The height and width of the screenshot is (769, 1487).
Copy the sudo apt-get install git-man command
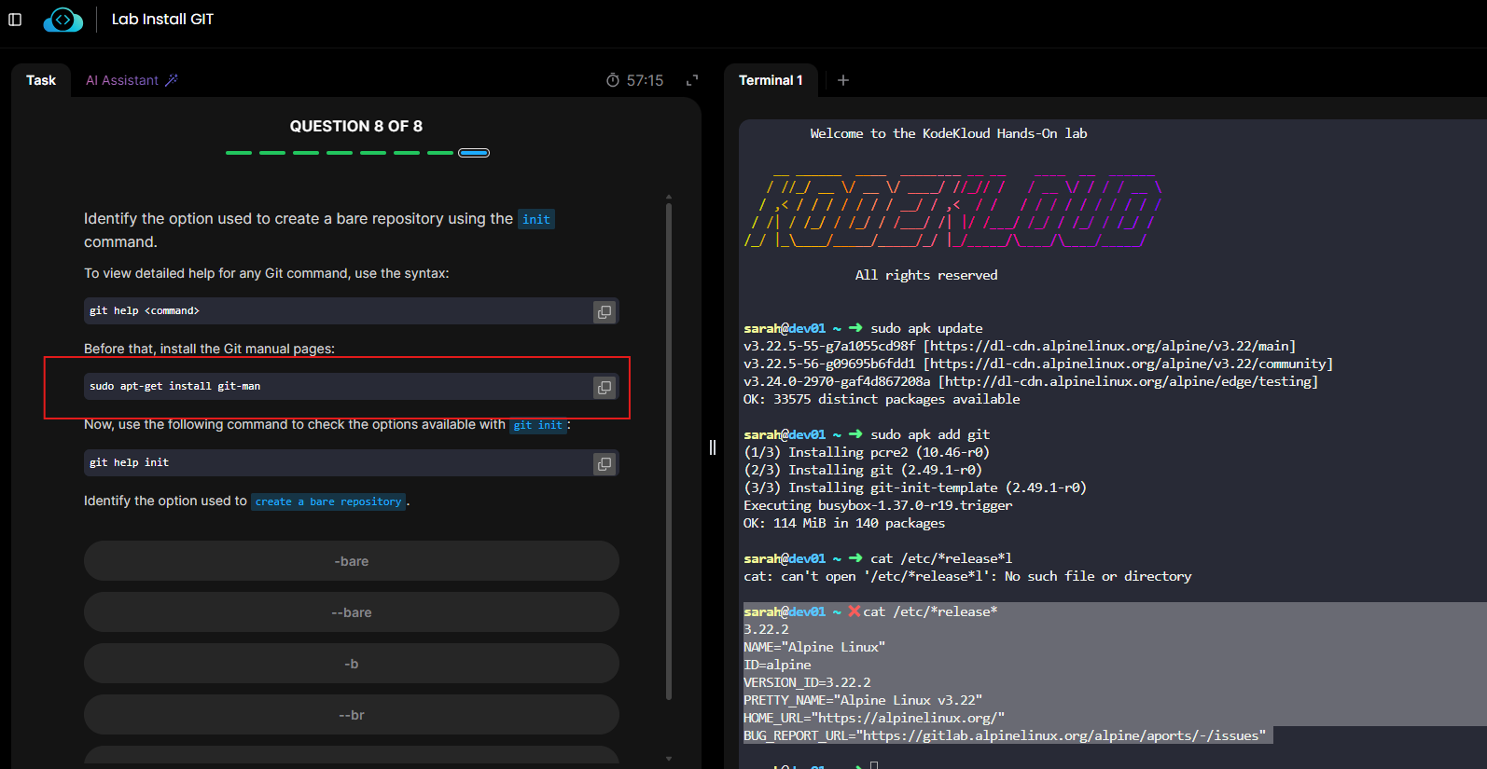(605, 387)
